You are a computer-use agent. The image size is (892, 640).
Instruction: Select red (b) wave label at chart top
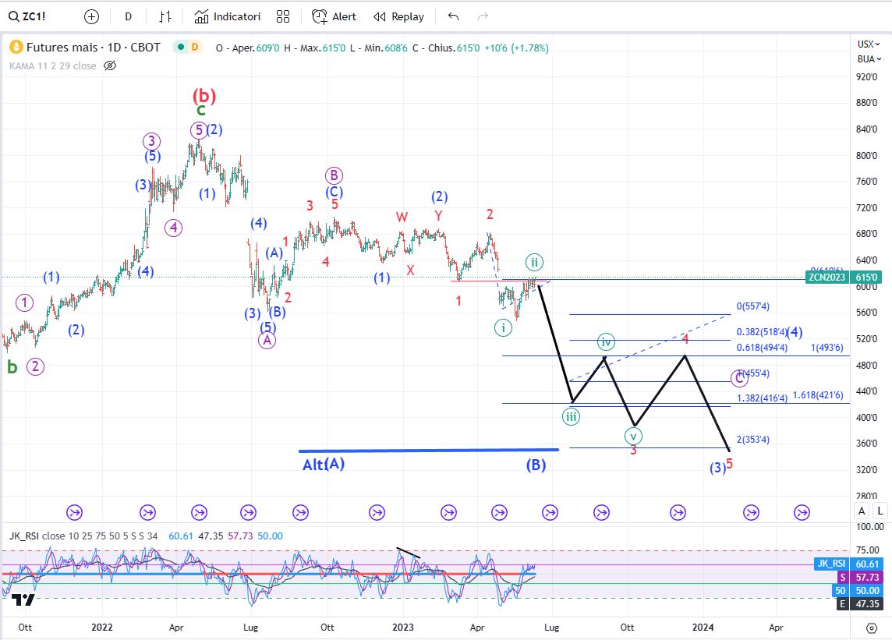[x=204, y=95]
